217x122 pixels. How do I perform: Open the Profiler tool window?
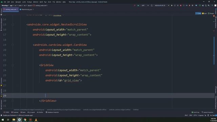40,112
